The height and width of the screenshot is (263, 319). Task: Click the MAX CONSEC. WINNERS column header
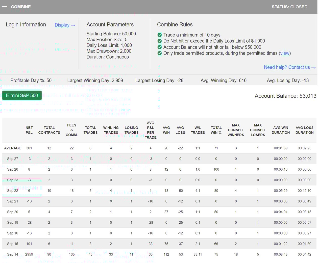click(x=235, y=130)
